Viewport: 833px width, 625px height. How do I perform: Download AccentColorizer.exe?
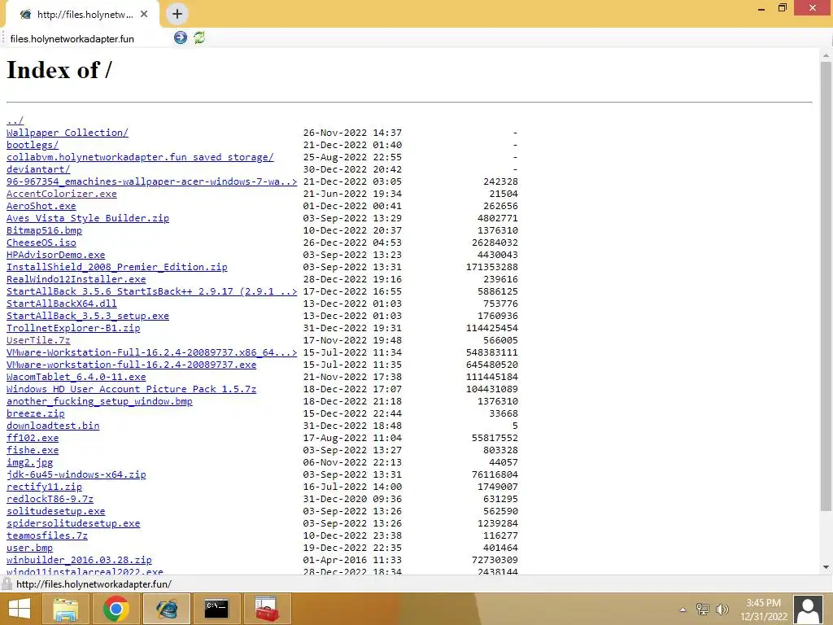(x=62, y=194)
